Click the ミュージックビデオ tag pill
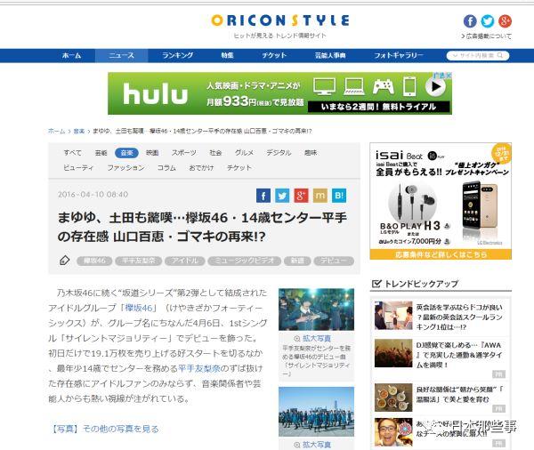Screen dimensions: 534x450 (244, 261)
